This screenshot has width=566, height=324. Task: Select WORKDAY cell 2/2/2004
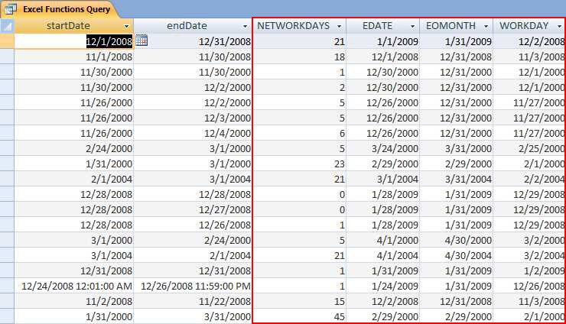coord(529,179)
